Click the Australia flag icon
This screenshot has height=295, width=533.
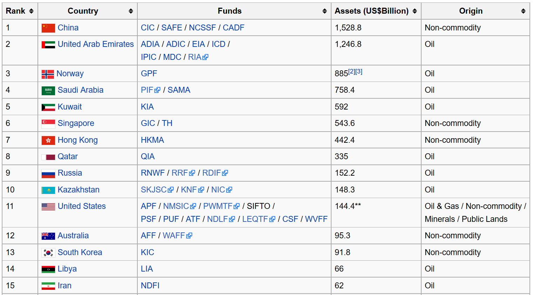pos(48,236)
